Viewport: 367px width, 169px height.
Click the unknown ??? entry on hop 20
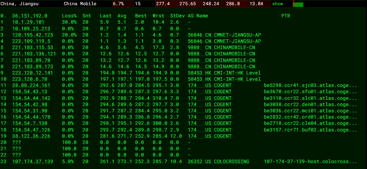click(16, 142)
